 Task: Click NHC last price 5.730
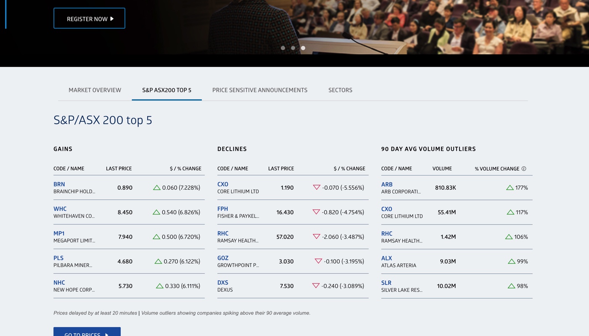click(x=125, y=286)
